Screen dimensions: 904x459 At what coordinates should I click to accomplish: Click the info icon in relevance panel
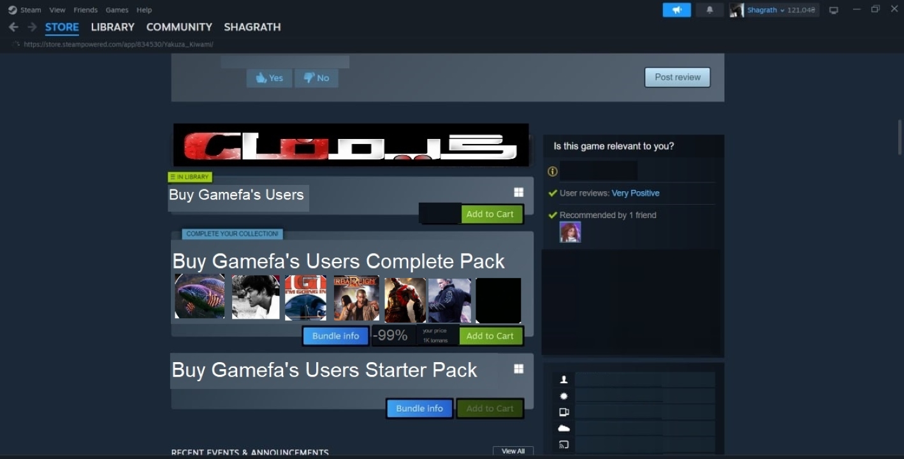point(553,171)
